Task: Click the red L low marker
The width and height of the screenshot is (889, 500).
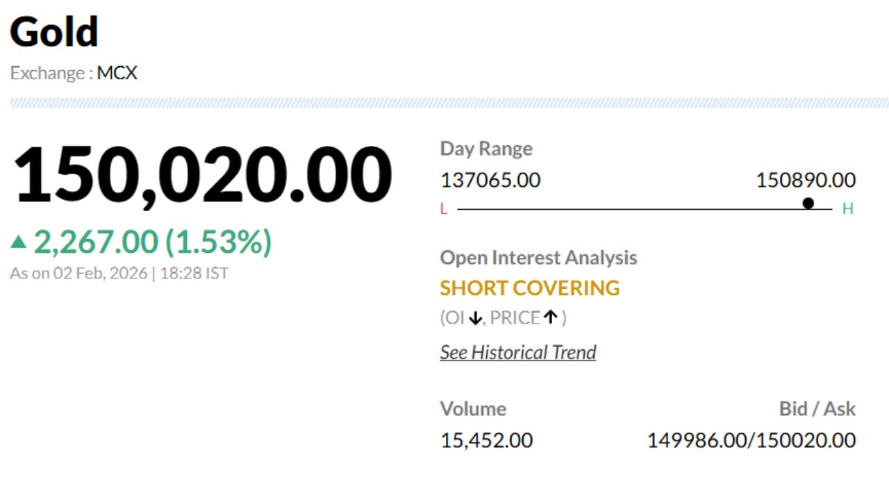Action: click(444, 209)
